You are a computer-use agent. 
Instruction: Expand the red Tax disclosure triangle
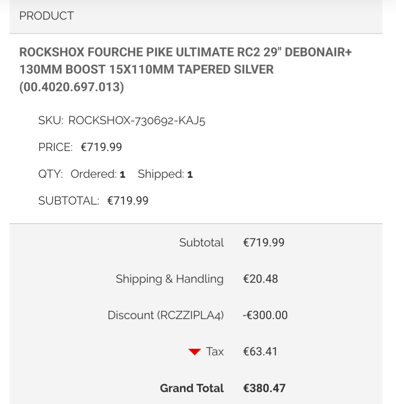(x=195, y=352)
